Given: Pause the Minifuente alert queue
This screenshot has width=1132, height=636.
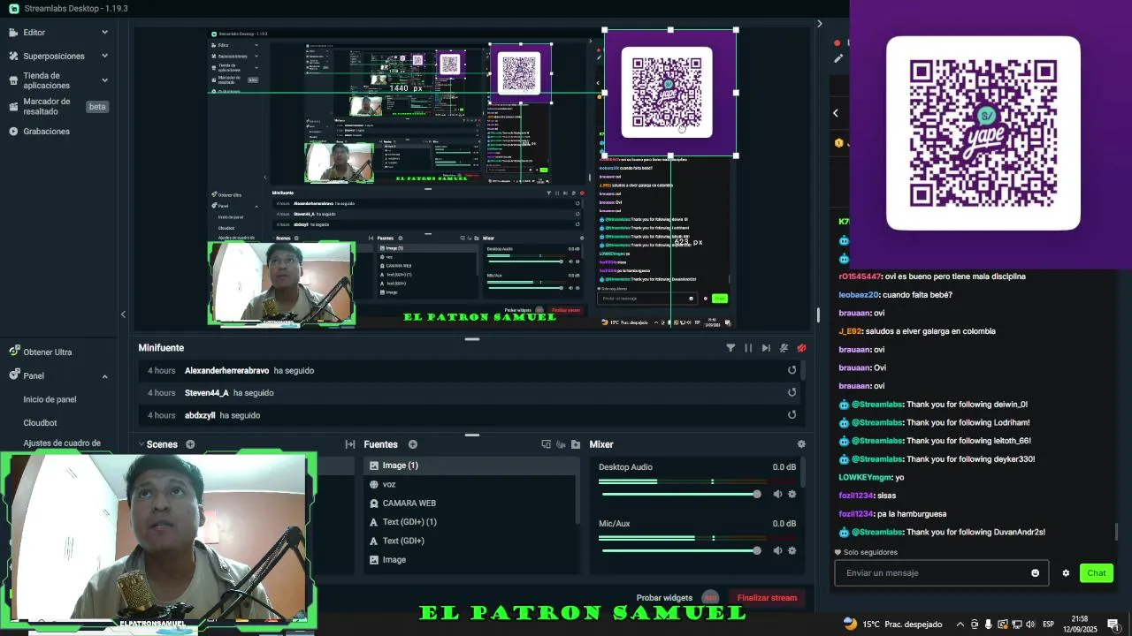Looking at the screenshot, I should click(748, 348).
